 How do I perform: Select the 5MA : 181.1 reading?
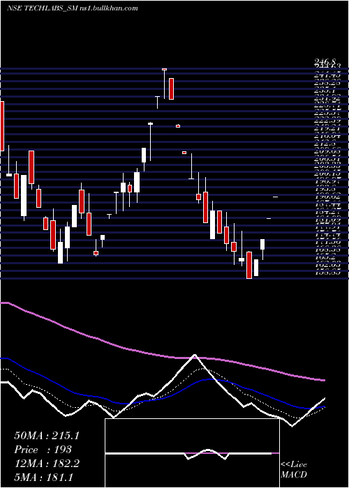(43, 478)
